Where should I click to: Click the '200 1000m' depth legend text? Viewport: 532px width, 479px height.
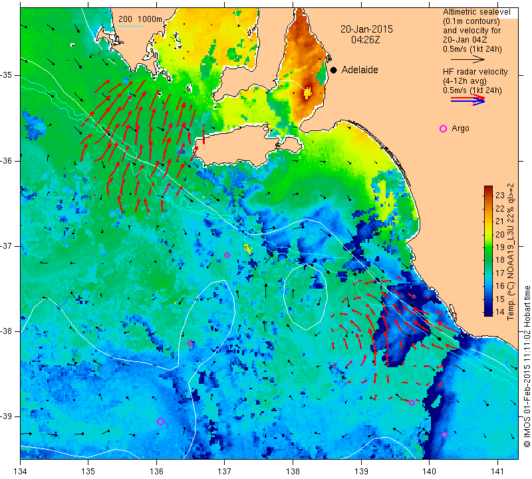coord(140,19)
